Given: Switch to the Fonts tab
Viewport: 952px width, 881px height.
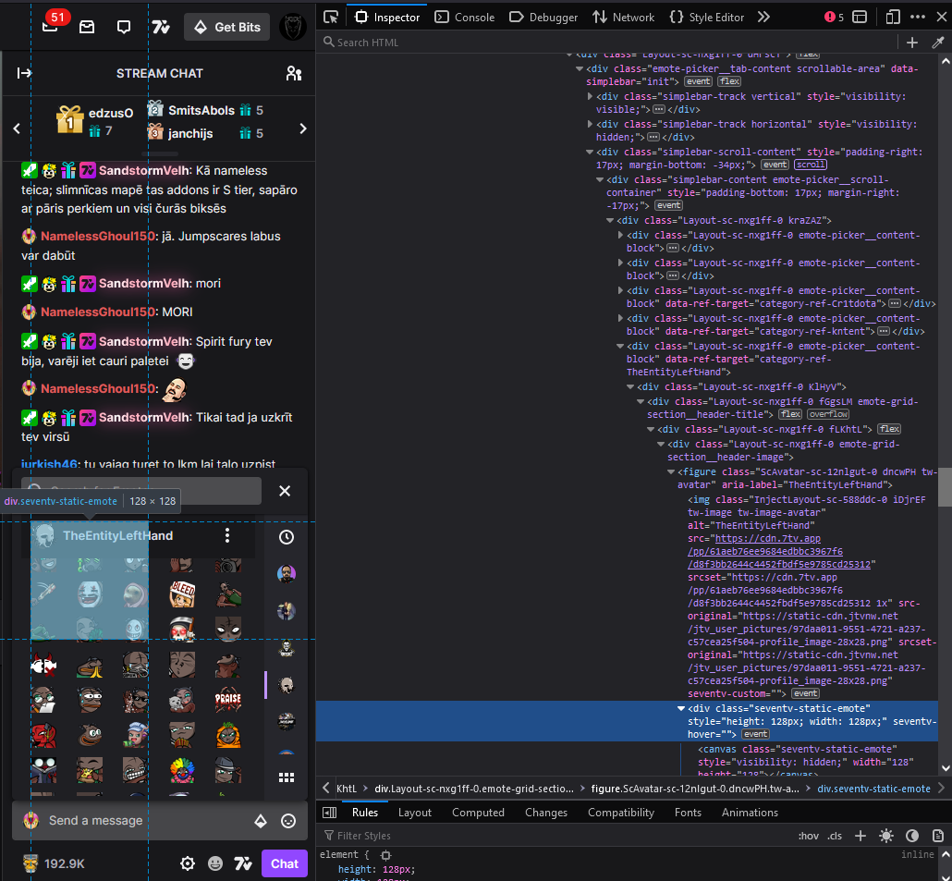Looking at the screenshot, I should coord(688,813).
